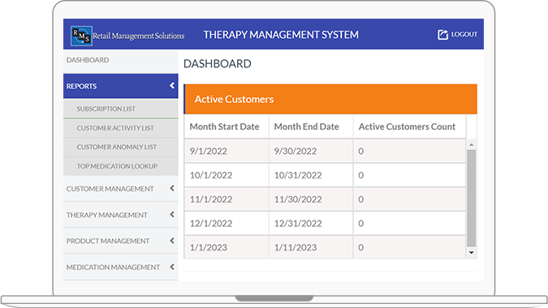Viewport: 548px width, 308px height.
Task: Select the 12/1/2022 start date cell
Action: tap(227, 223)
